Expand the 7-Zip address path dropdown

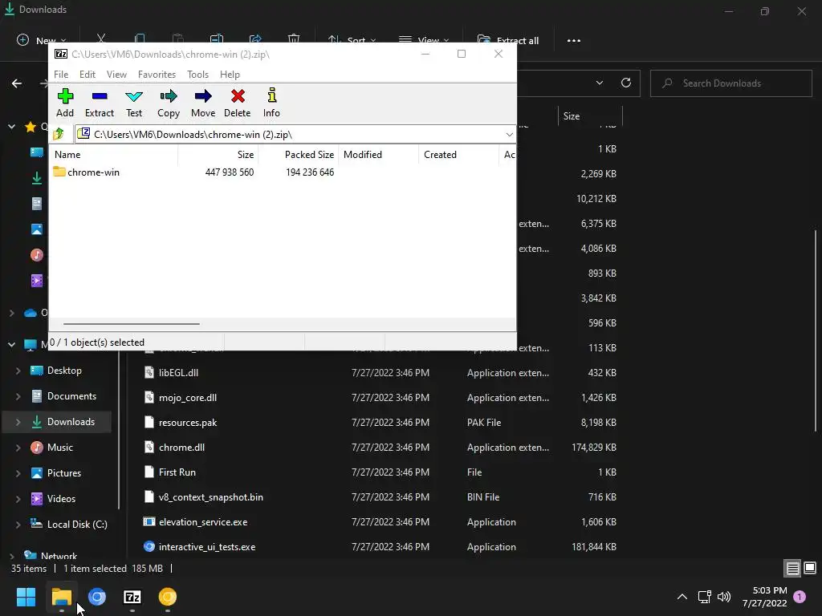point(509,135)
